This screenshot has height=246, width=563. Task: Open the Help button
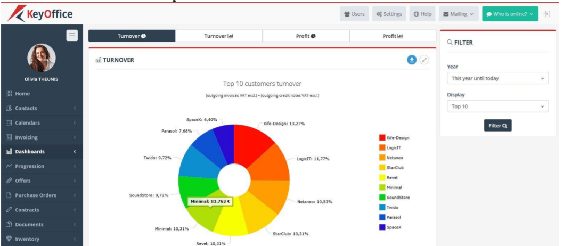click(x=422, y=14)
